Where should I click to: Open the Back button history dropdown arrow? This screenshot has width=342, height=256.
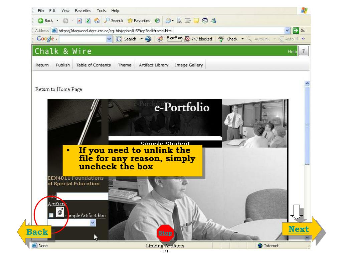[57, 20]
